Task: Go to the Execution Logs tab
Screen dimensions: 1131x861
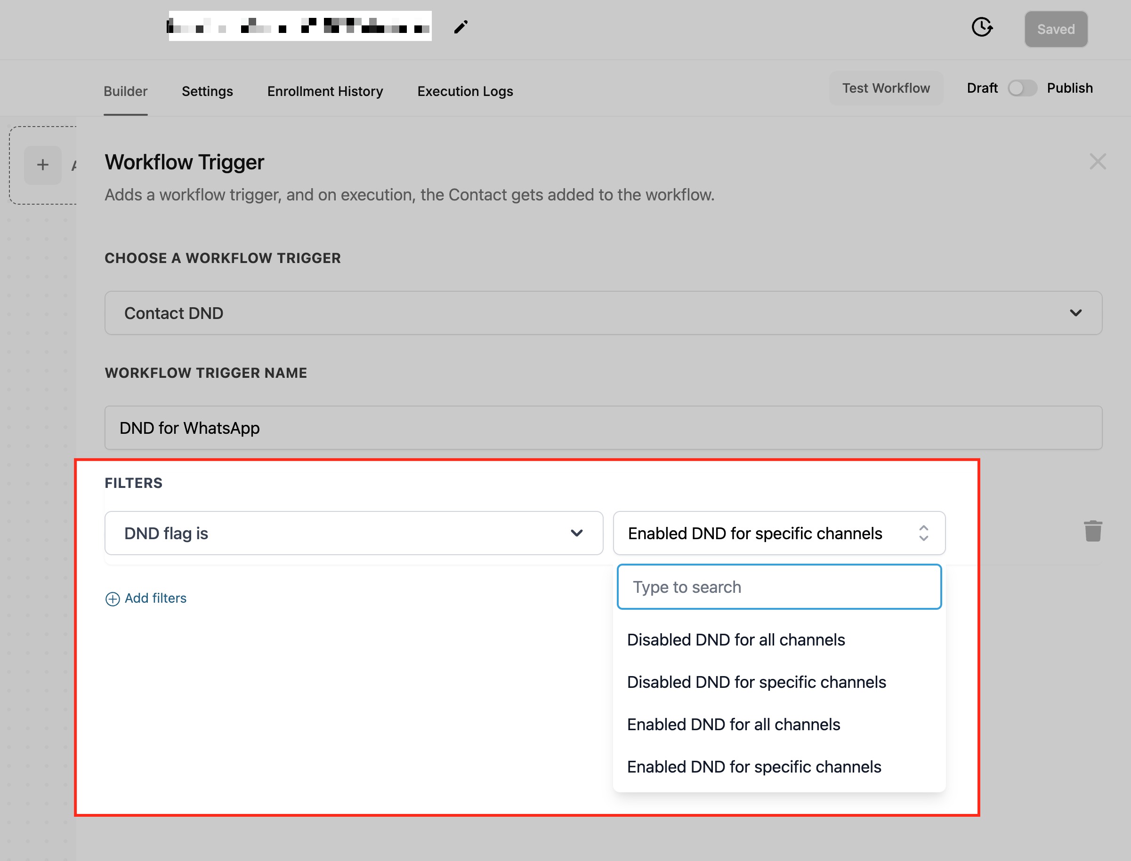Action: (x=465, y=91)
